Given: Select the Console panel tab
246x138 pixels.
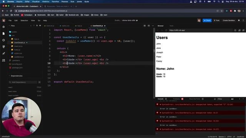Looking at the screenshot, I should click(x=161, y=99).
